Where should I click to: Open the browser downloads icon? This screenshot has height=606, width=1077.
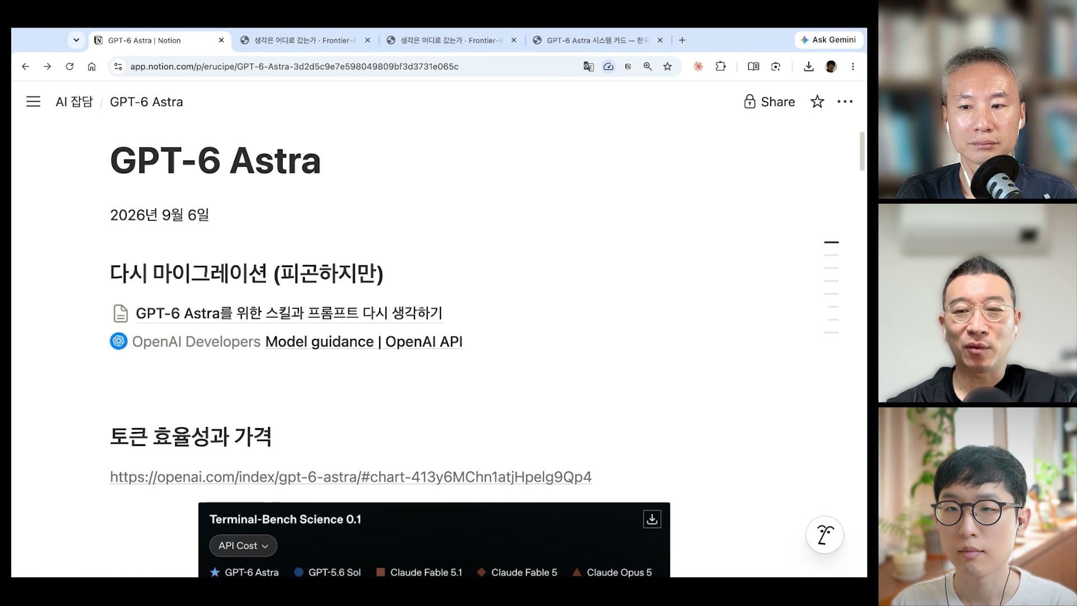click(809, 66)
